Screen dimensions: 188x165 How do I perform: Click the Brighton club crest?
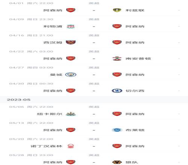[117, 130]
